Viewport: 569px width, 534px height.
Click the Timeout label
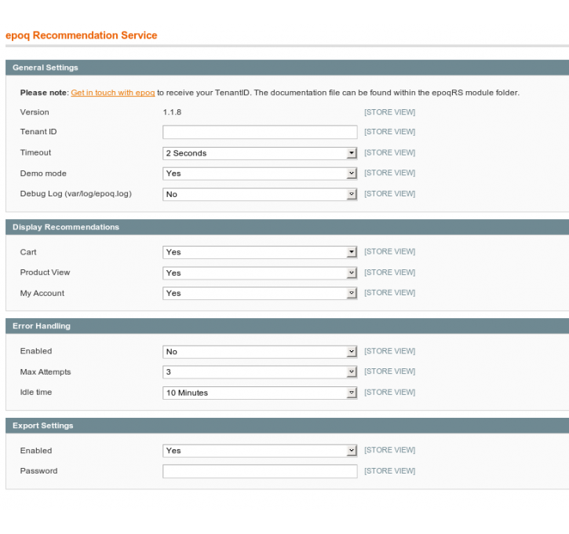pyautogui.click(x=35, y=152)
